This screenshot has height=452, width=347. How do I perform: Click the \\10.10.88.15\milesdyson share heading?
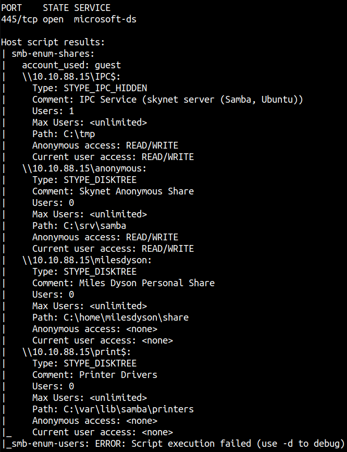tap(86, 260)
